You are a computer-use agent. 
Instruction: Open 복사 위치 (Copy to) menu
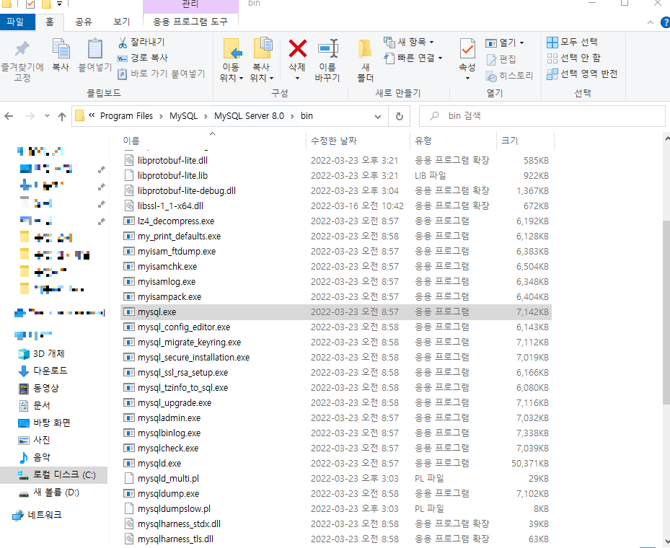point(262,60)
